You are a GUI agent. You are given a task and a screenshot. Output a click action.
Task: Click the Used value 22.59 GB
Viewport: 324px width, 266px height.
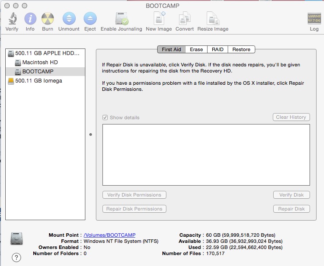pos(244,247)
